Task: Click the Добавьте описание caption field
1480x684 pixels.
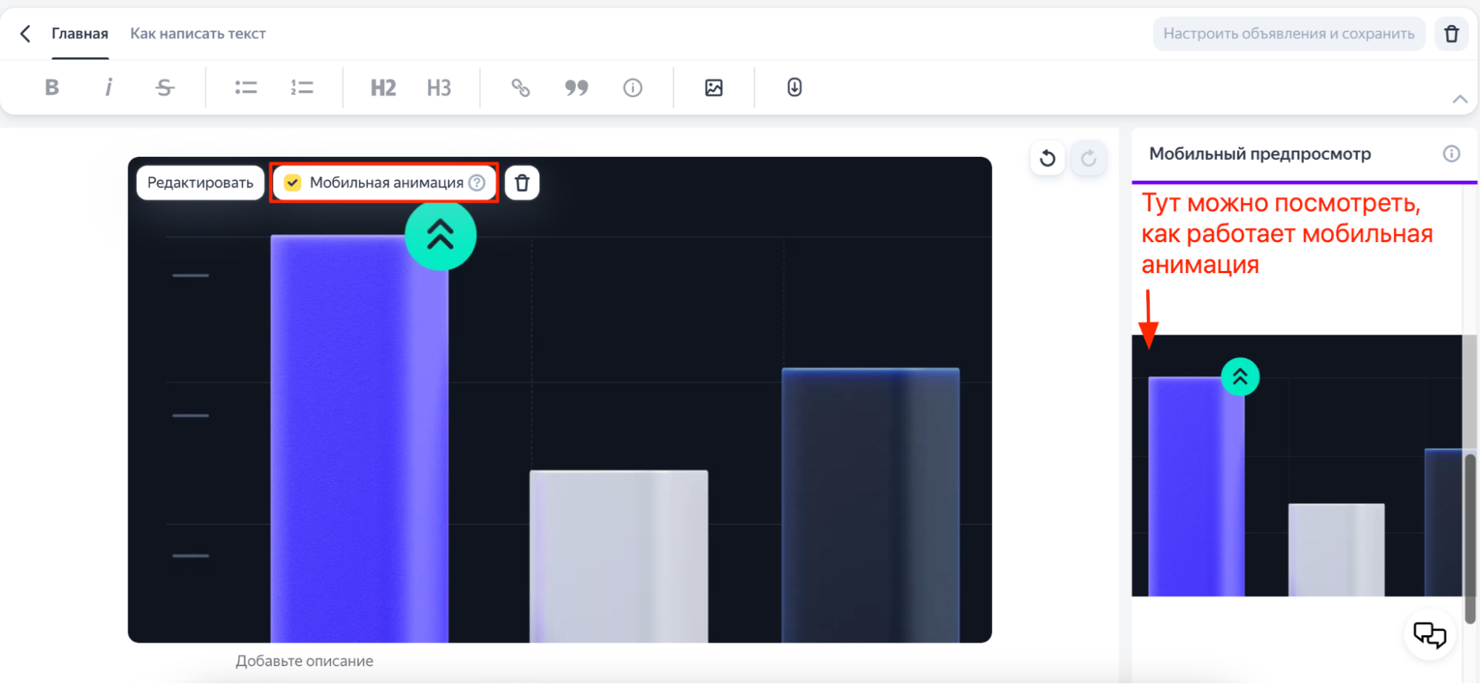Action: (304, 661)
